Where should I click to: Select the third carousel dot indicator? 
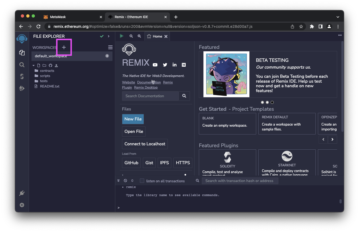tap(272, 102)
